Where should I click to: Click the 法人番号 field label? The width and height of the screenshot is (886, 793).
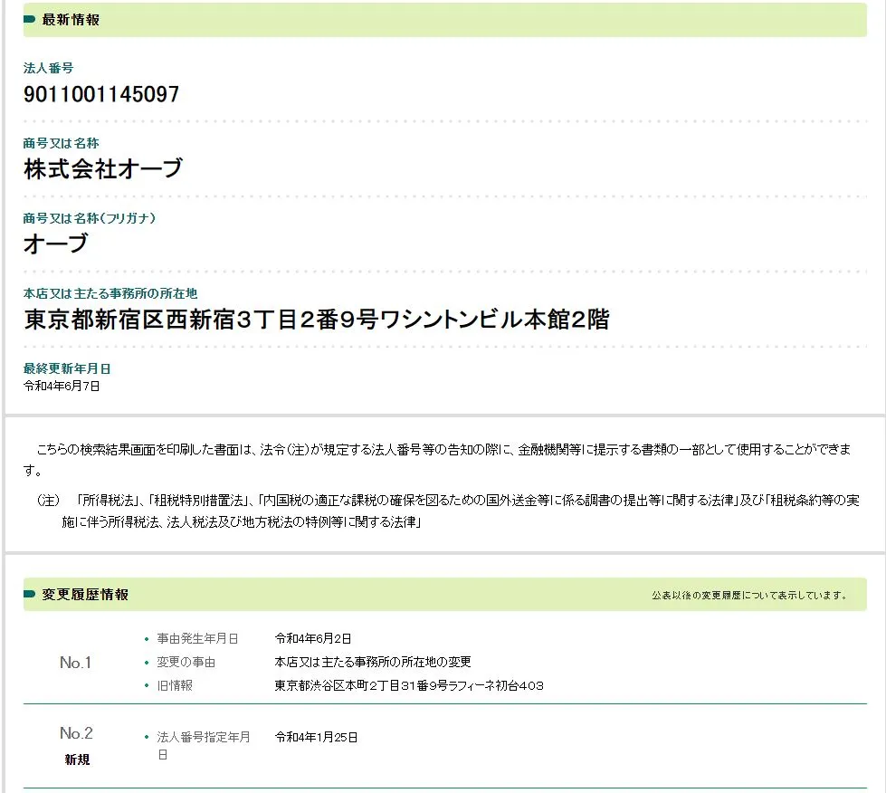(48, 68)
